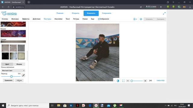Open the Избранное favorites tab

[103, 19]
